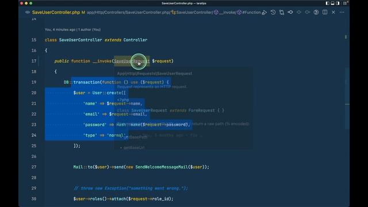Click the minimap marker near line 21
This screenshot has height=207, width=368.
347,104
